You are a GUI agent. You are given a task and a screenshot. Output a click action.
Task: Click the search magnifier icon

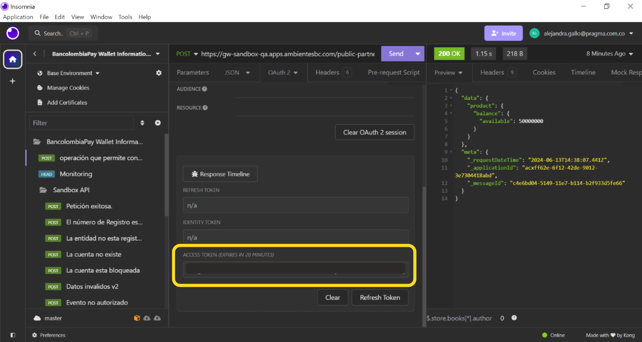click(38, 33)
